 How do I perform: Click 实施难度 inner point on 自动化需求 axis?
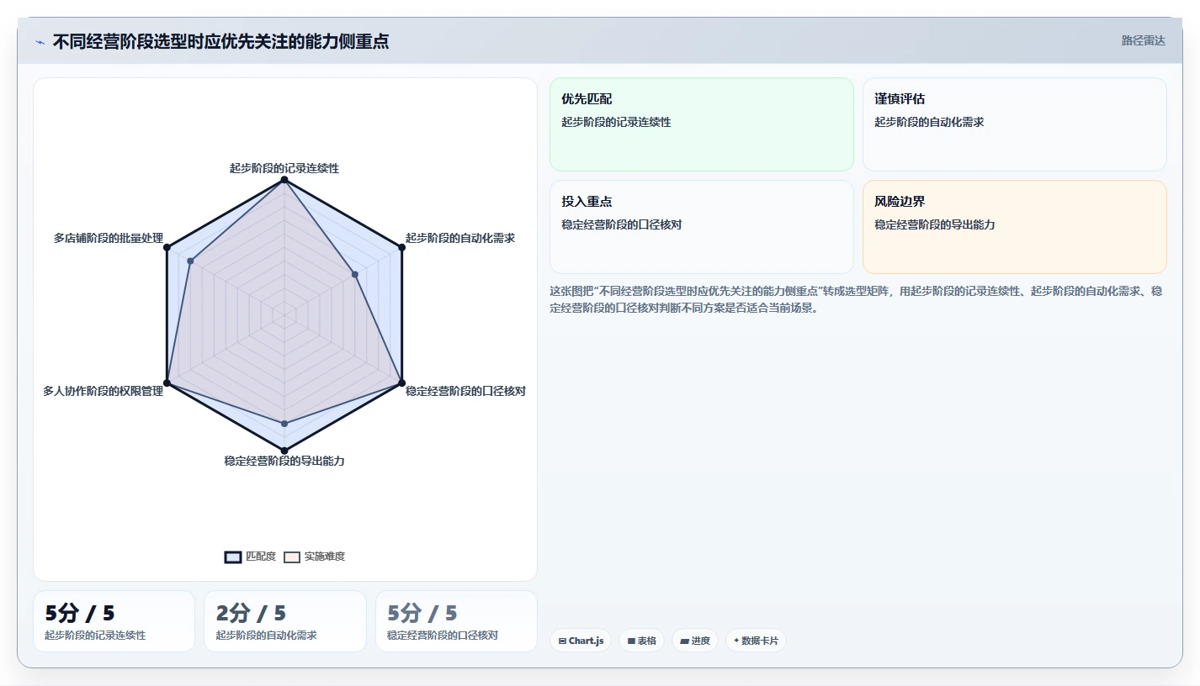pyautogui.click(x=355, y=274)
